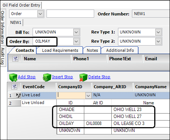
Task: Open the Rev Type 1 dropdown
Action: click(x=158, y=32)
